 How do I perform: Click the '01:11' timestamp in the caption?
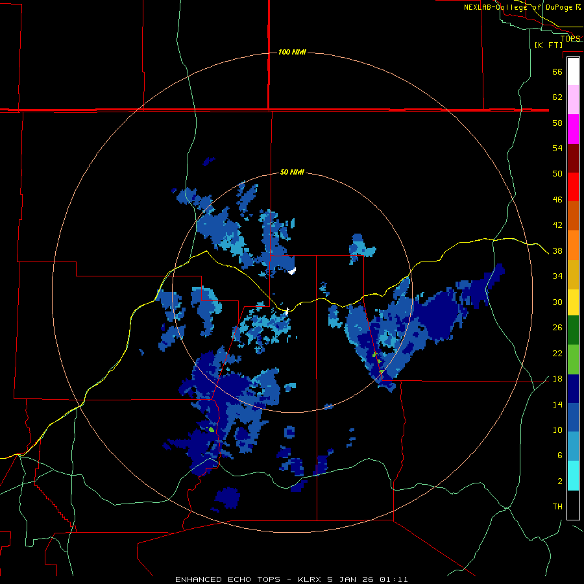point(394,579)
